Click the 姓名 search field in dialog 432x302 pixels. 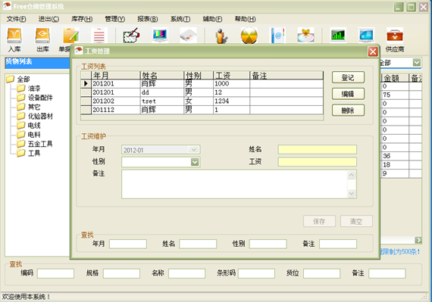(x=198, y=244)
